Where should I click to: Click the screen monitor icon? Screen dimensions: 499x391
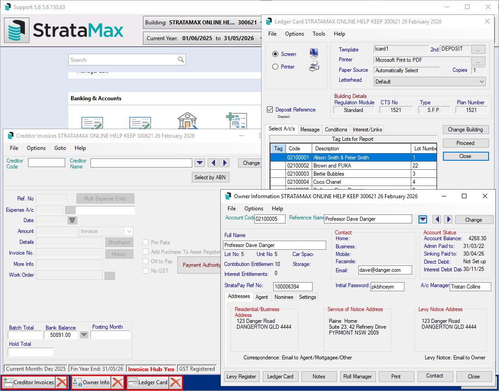tap(314, 54)
